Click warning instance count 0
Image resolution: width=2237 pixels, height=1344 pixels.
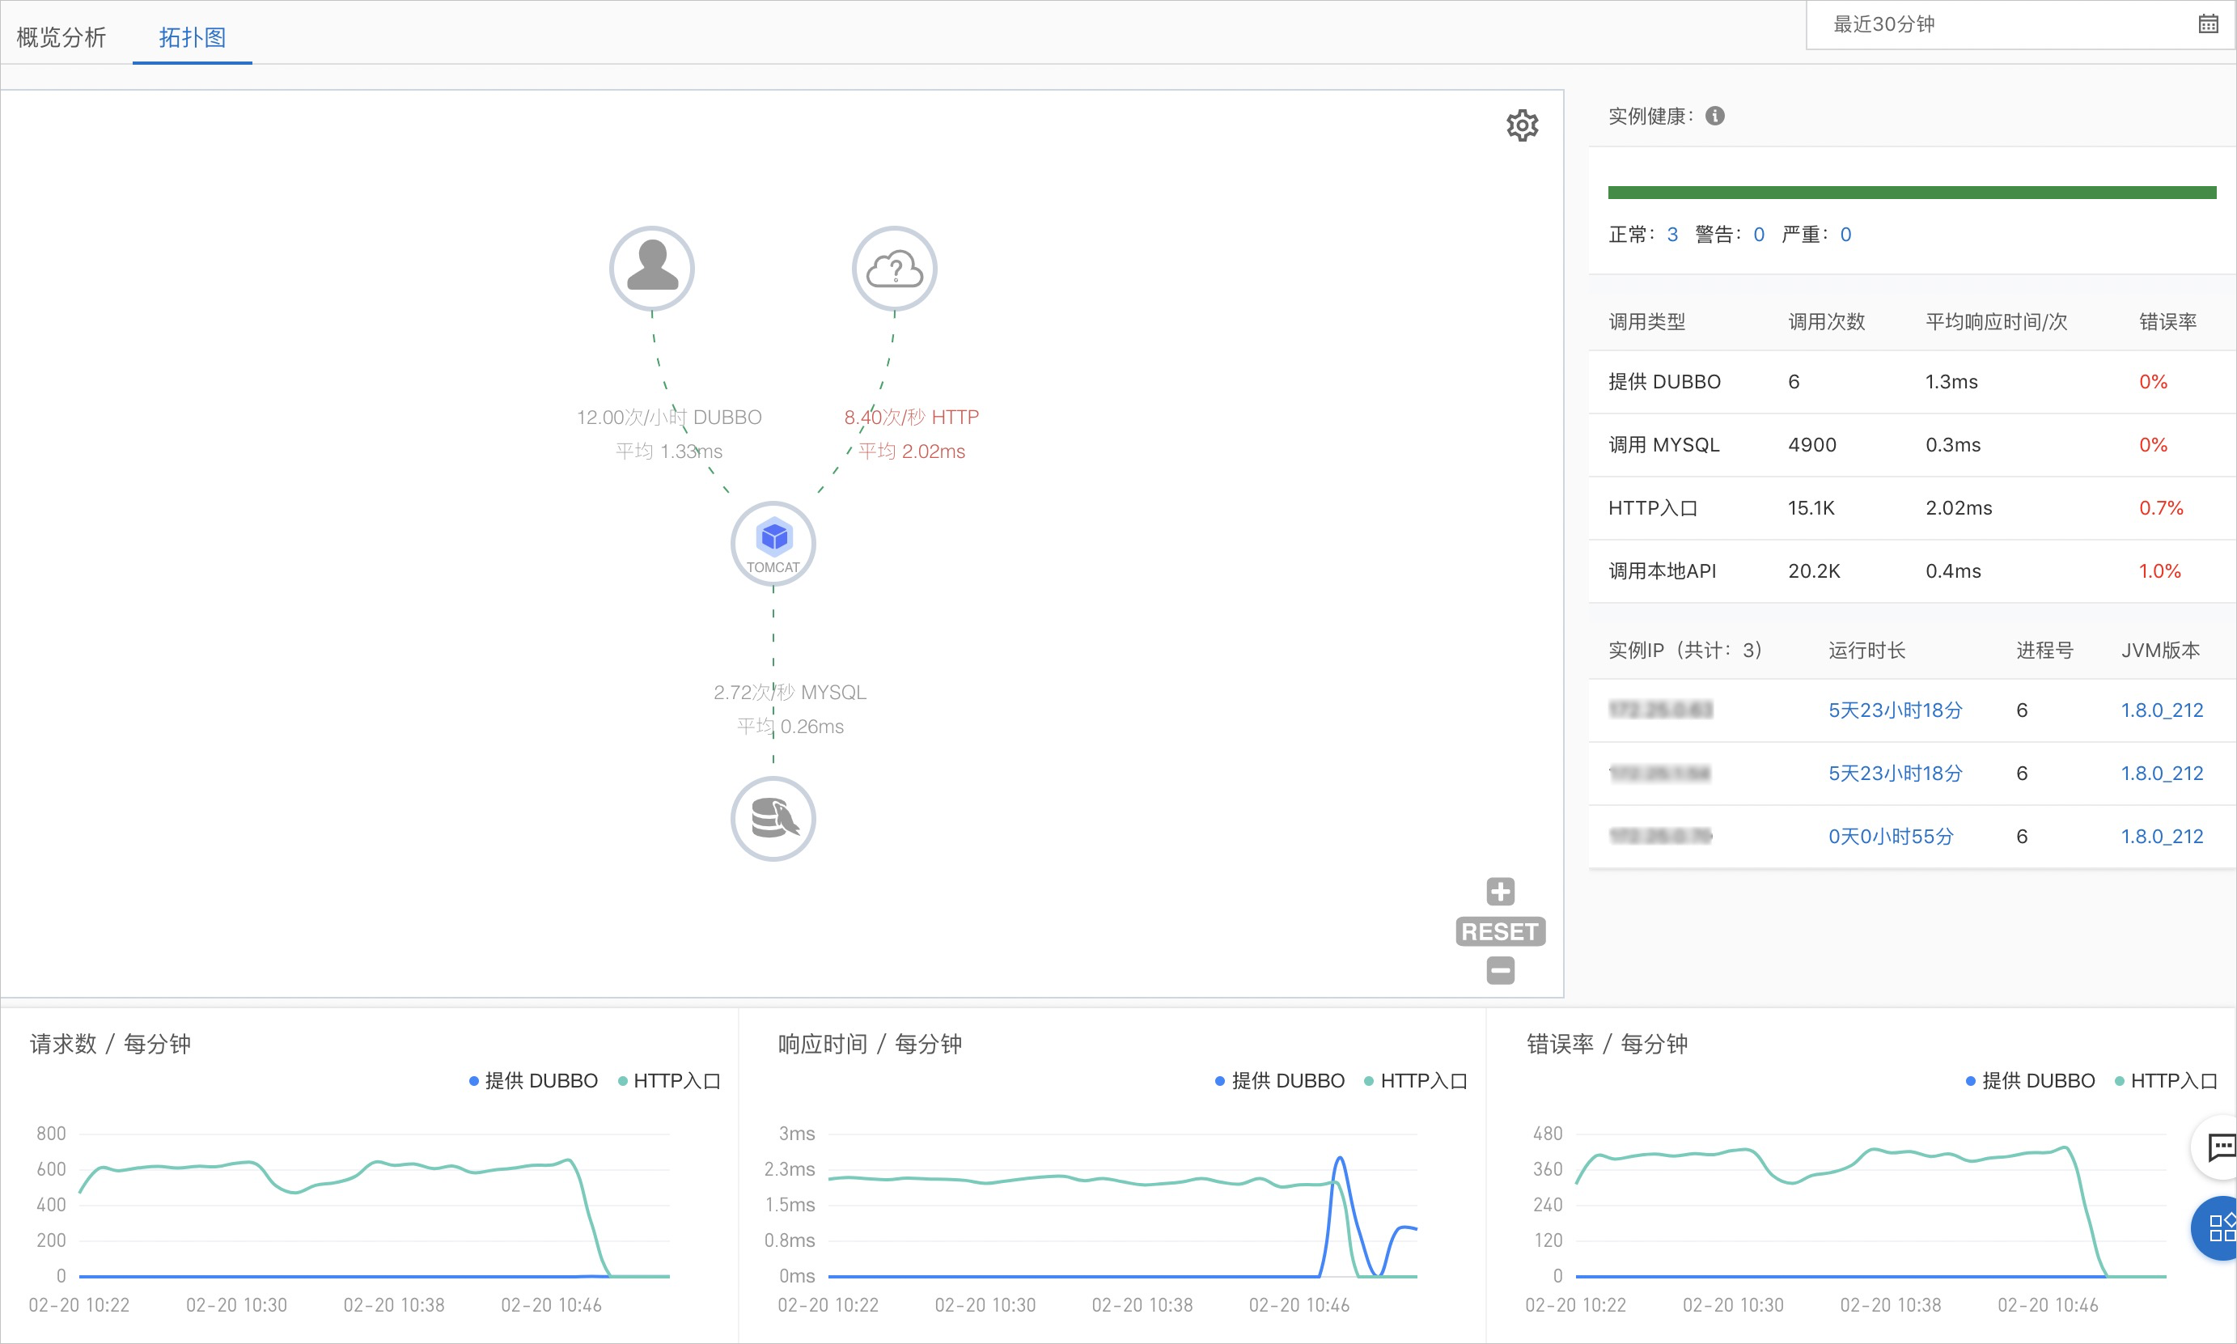[x=1758, y=235]
